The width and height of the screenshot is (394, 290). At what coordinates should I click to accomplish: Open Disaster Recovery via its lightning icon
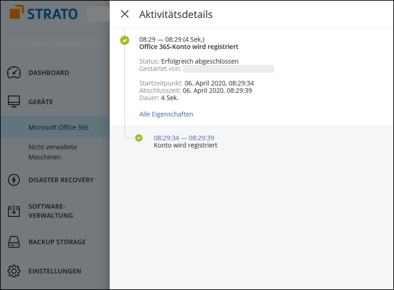(13, 180)
